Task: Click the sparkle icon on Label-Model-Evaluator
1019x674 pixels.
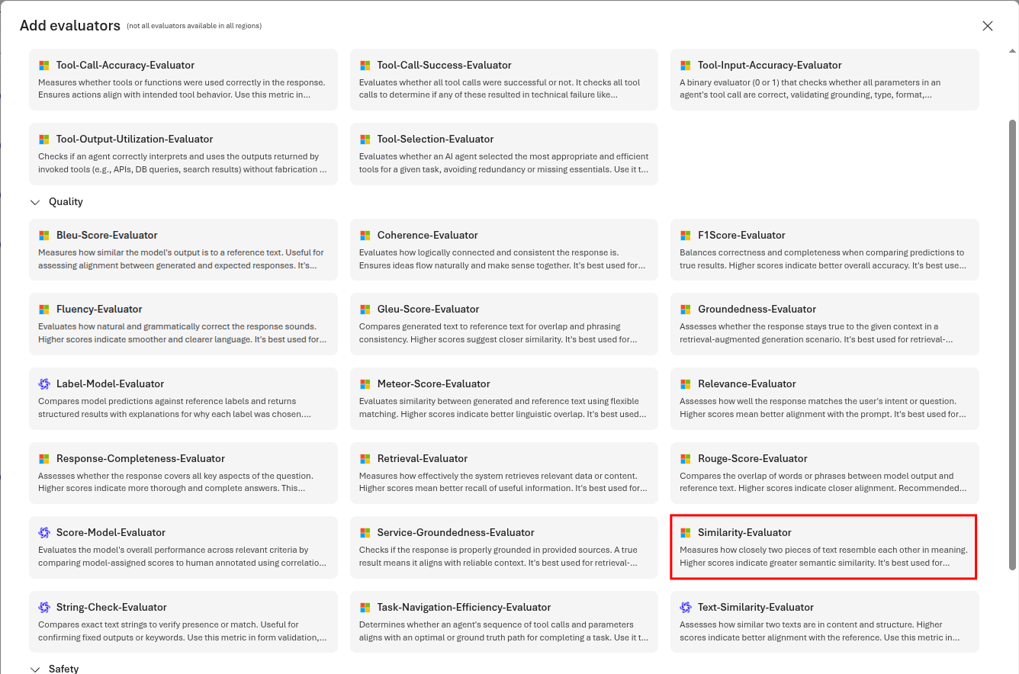Action: point(42,384)
